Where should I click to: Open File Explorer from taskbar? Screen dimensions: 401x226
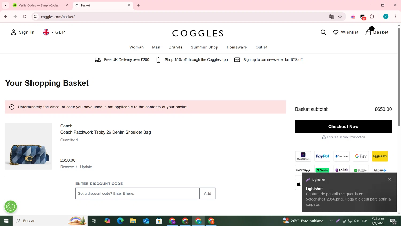tap(133, 221)
